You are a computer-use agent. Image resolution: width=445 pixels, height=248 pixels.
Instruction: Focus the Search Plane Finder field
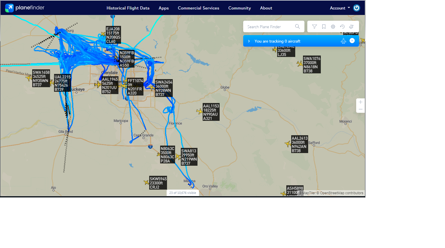coord(274,26)
